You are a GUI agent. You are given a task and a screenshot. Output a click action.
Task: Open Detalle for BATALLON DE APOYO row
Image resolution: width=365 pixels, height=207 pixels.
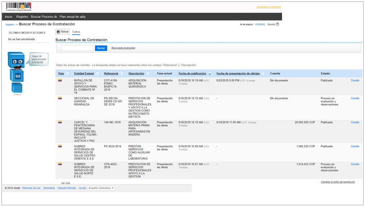point(355,80)
